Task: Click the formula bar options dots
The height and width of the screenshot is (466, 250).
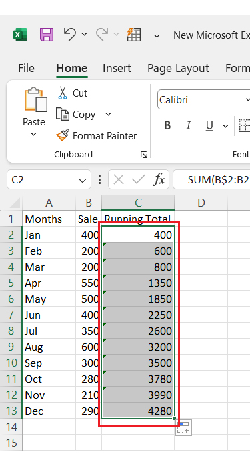Action: 99,179
